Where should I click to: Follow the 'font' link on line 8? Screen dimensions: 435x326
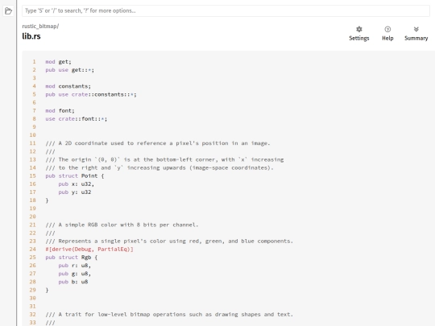pyautogui.click(x=88, y=119)
